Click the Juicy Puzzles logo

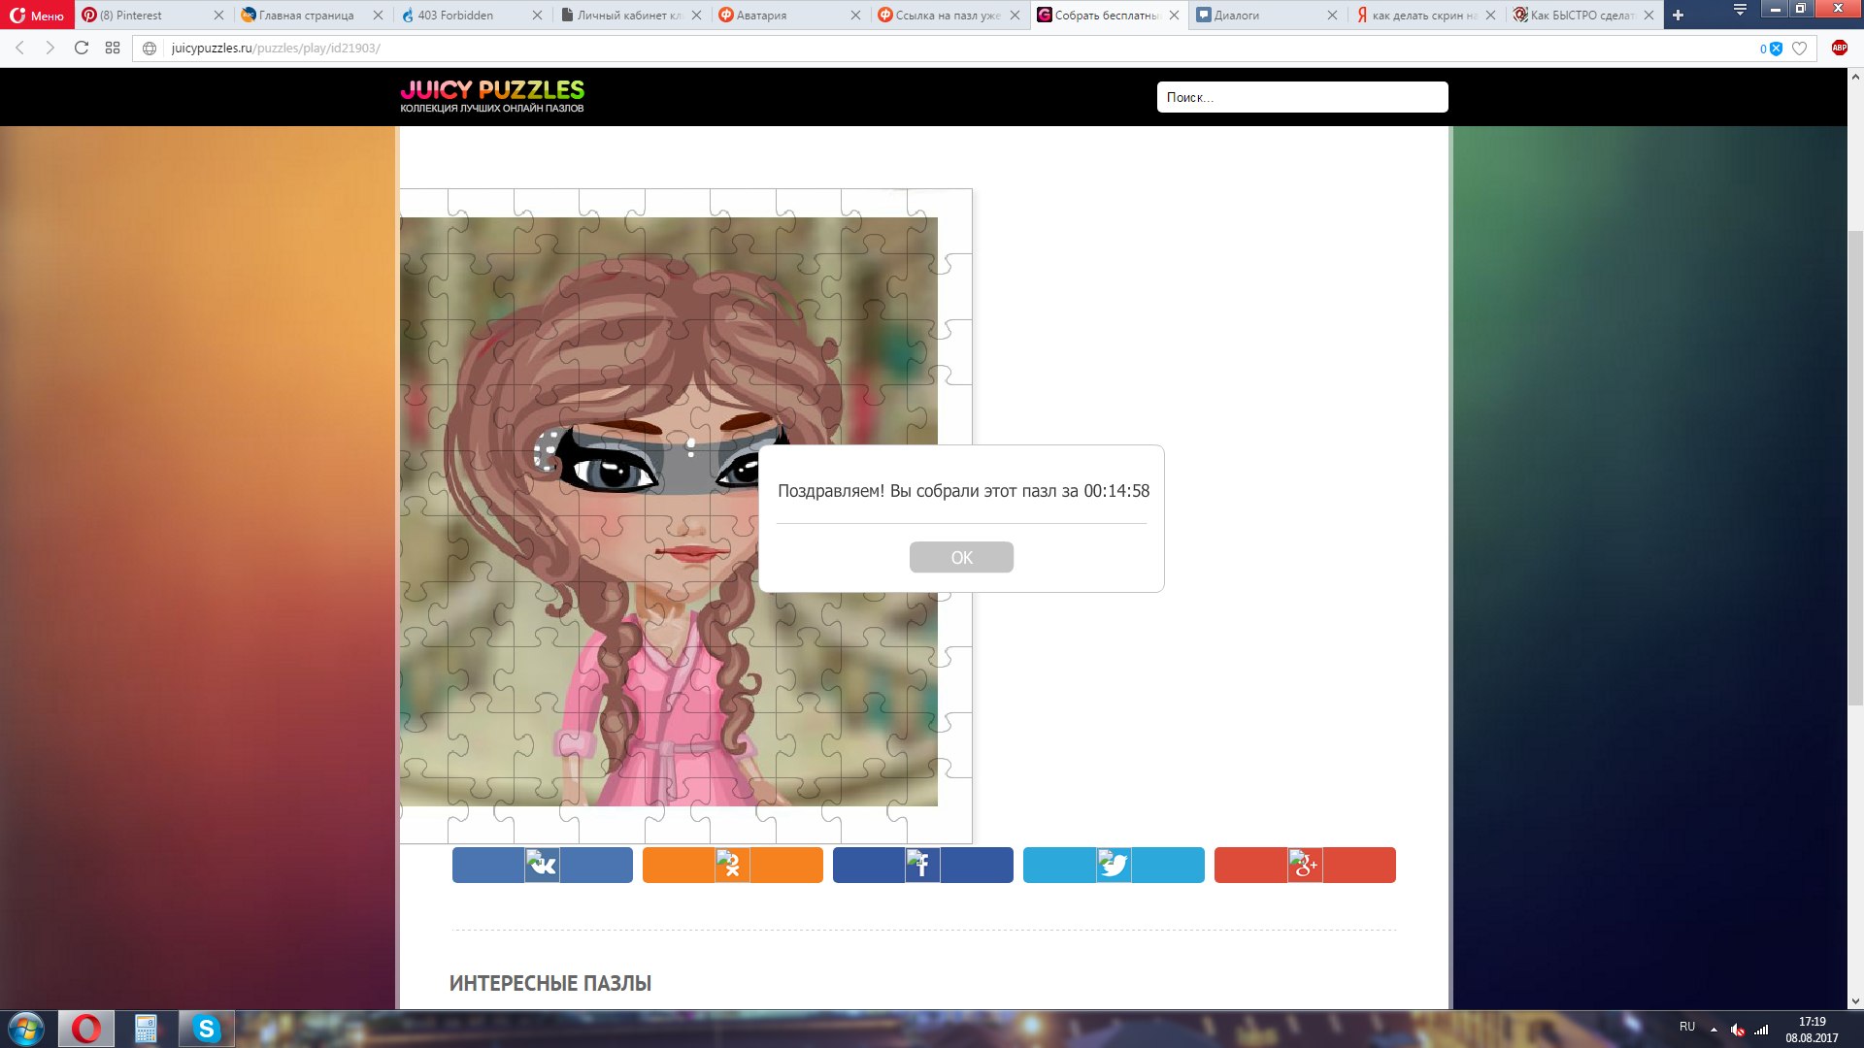[492, 96]
